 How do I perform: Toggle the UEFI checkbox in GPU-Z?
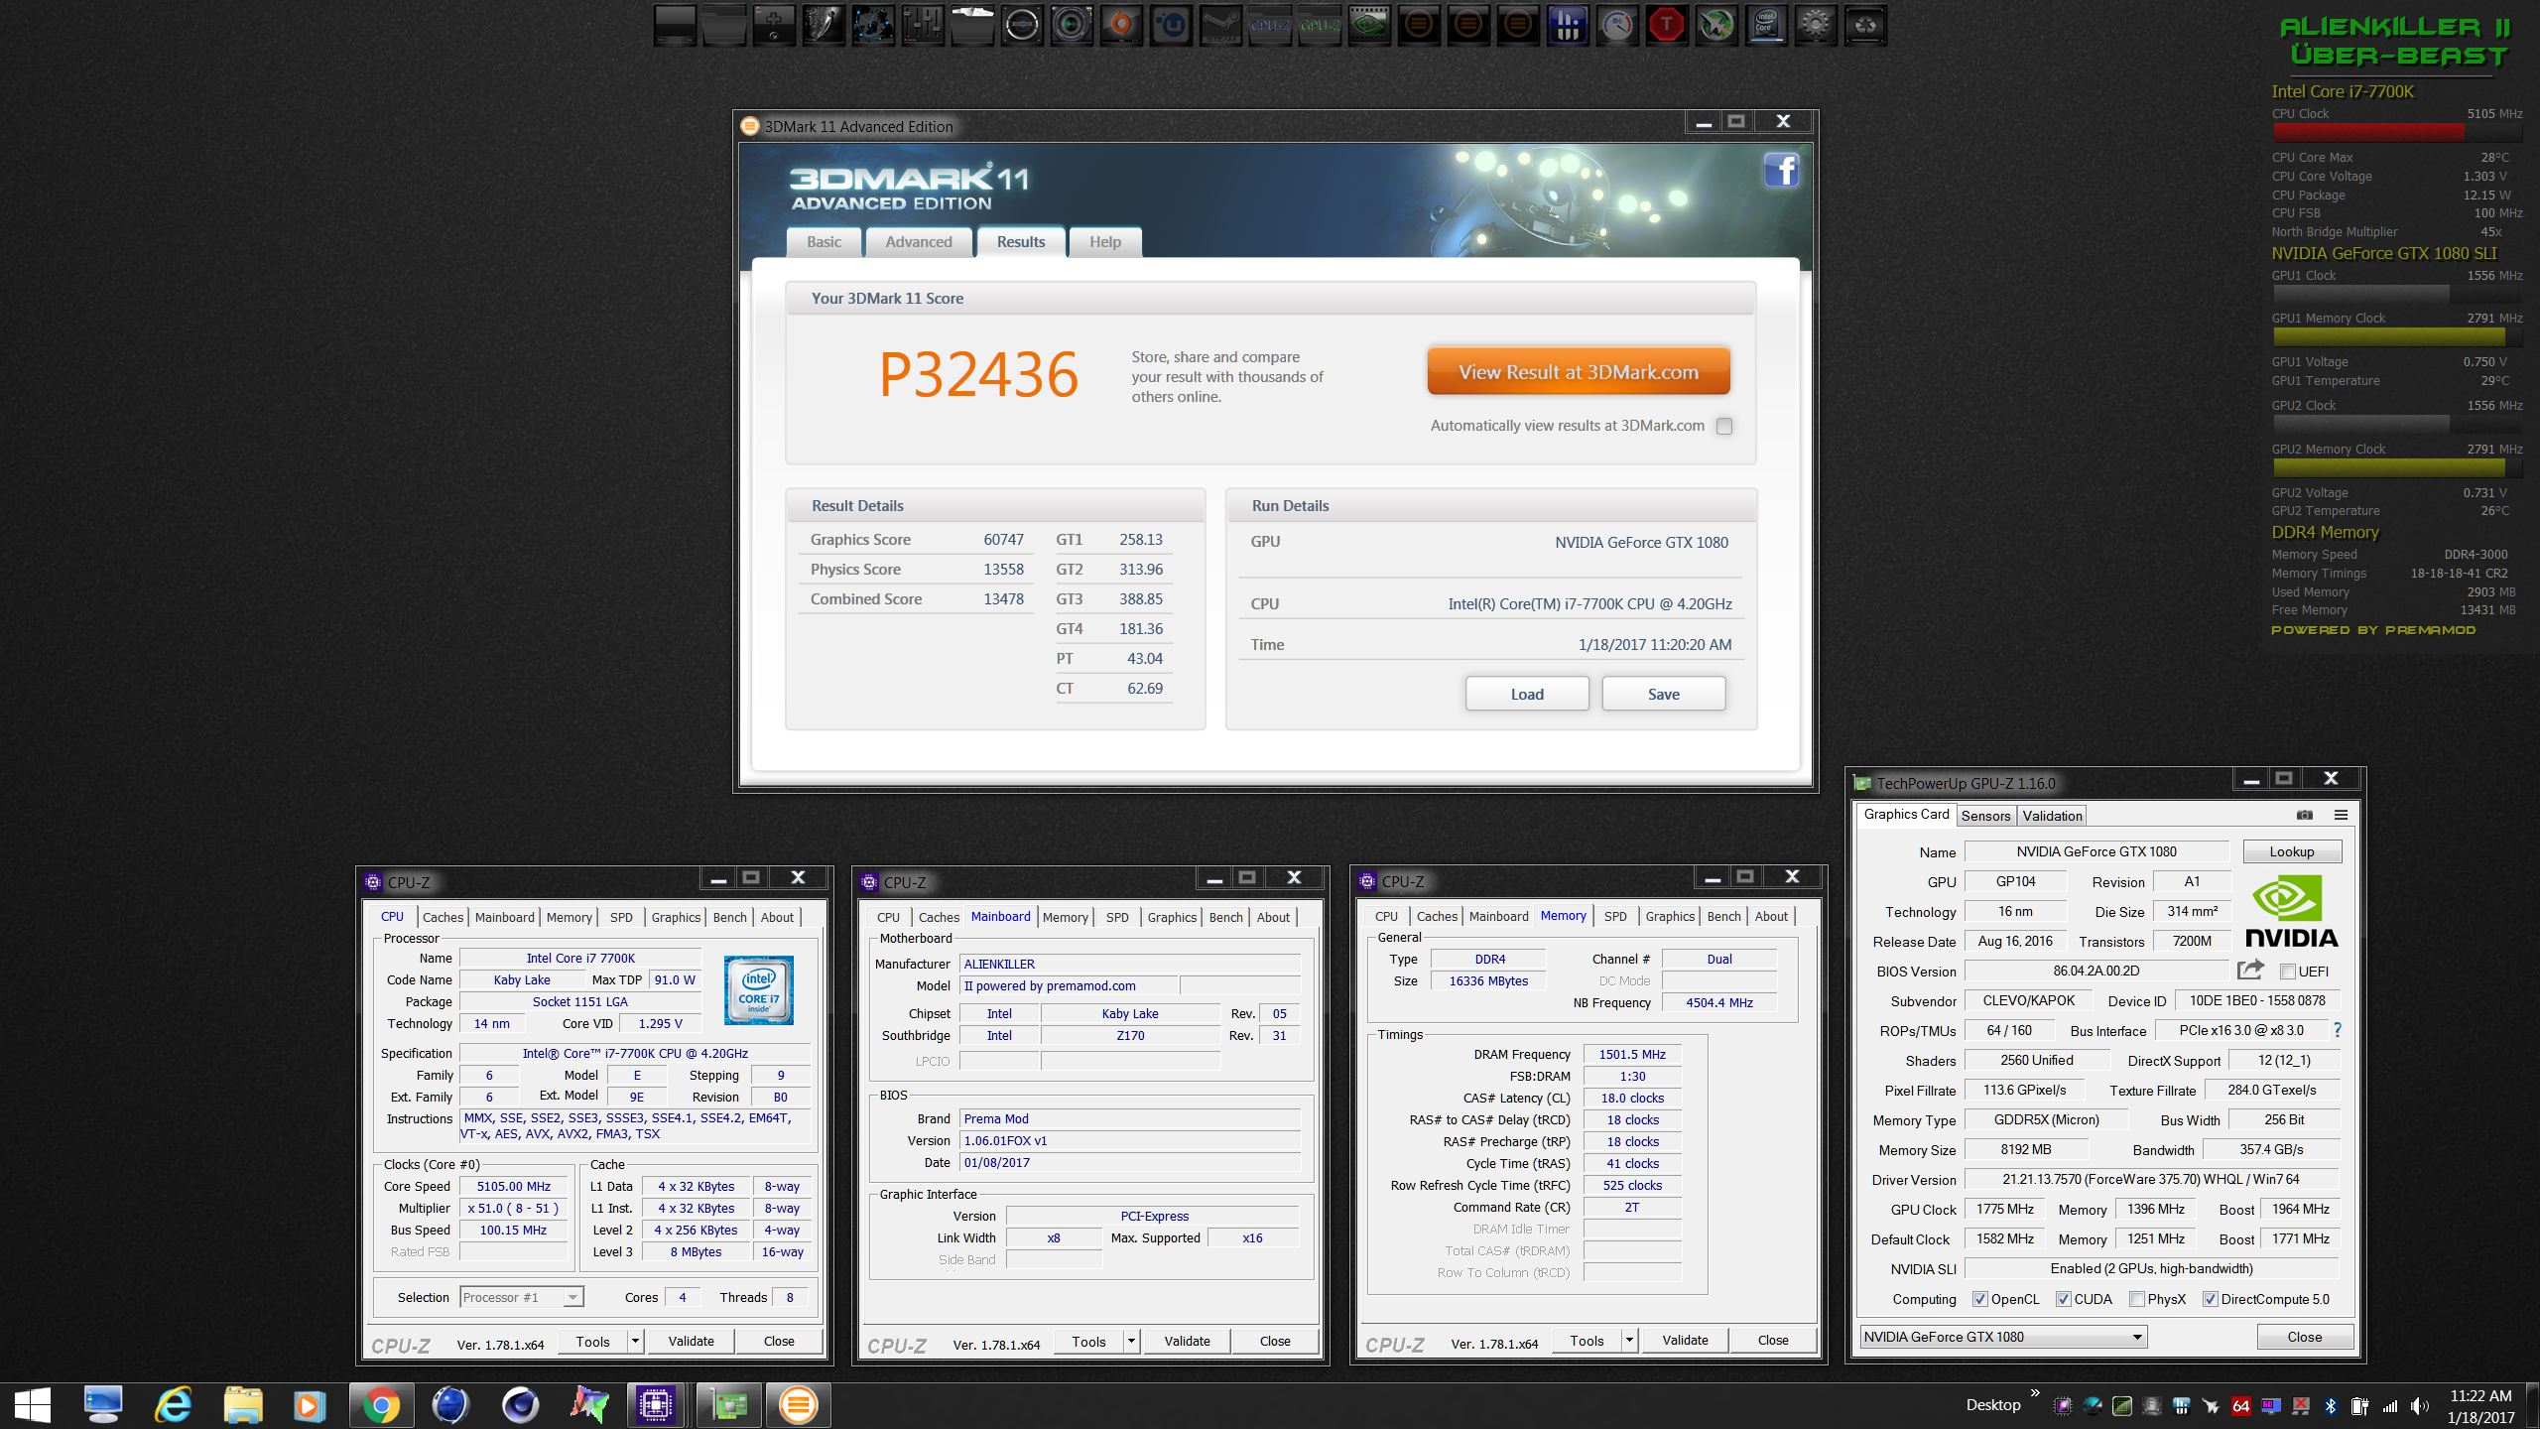point(2288,972)
